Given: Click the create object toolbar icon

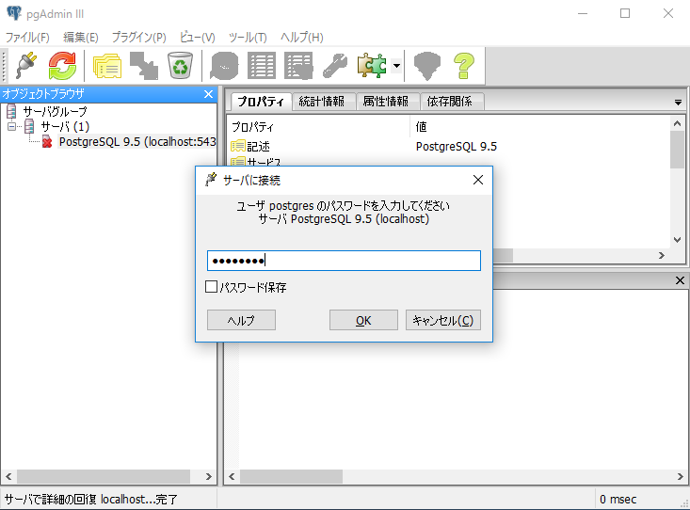Looking at the screenshot, I should coord(144,66).
